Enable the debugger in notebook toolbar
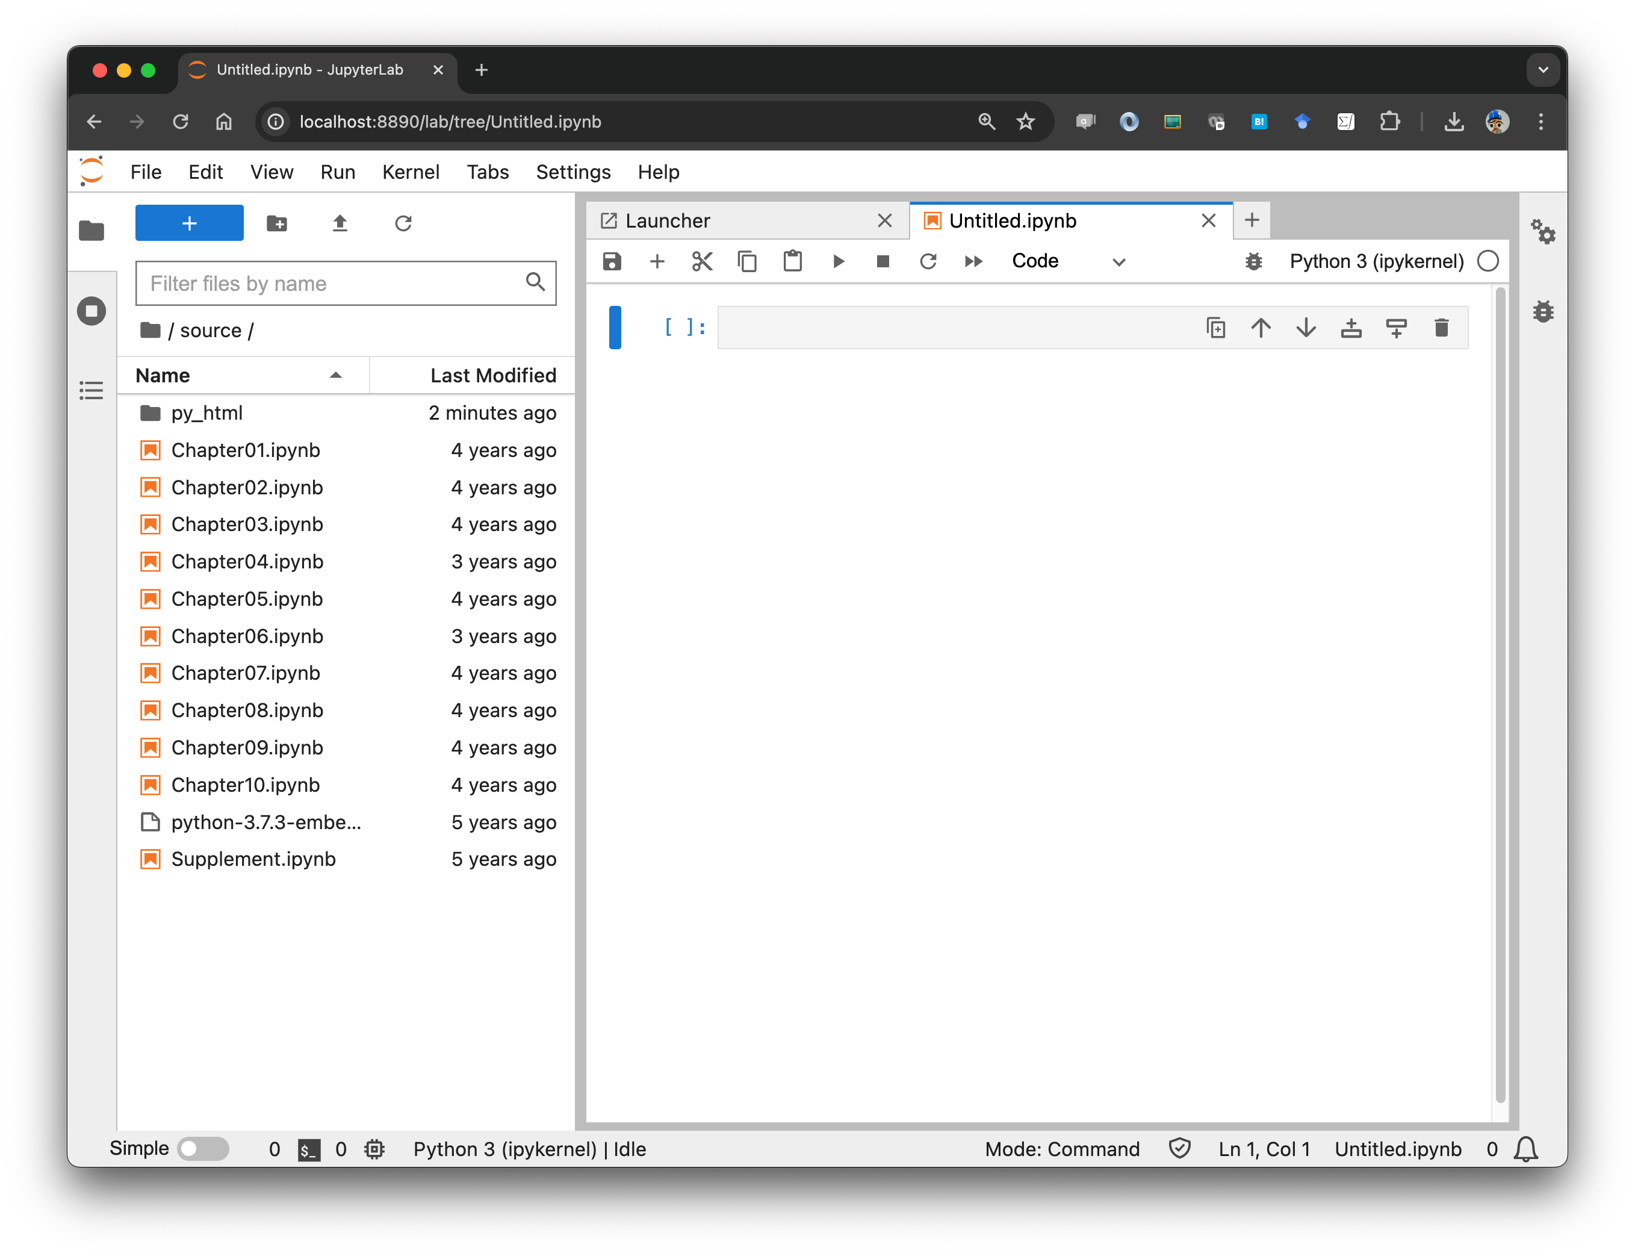This screenshot has width=1635, height=1256. coord(1253,262)
